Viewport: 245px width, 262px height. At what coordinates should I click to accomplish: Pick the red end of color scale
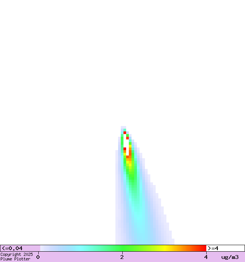tap(202, 248)
